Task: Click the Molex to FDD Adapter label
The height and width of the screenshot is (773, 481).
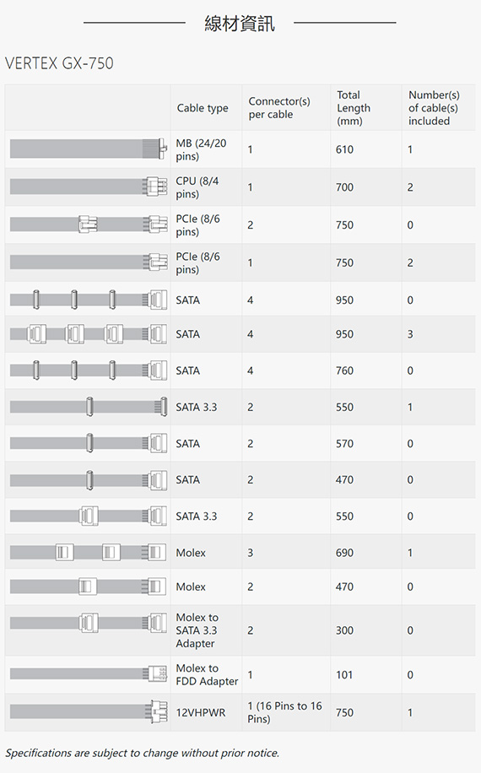Action: (x=207, y=674)
